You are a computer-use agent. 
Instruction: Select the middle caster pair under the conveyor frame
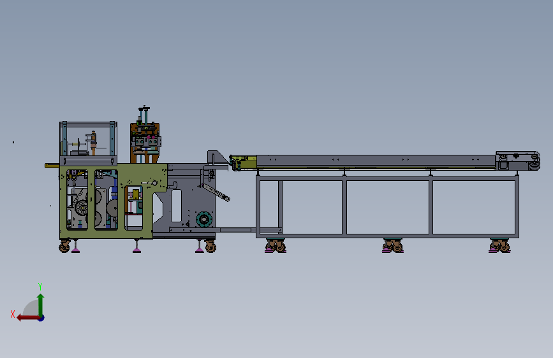tap(392, 246)
